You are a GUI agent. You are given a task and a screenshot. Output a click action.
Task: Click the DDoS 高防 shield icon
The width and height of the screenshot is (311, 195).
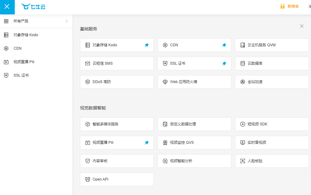pos(87,82)
